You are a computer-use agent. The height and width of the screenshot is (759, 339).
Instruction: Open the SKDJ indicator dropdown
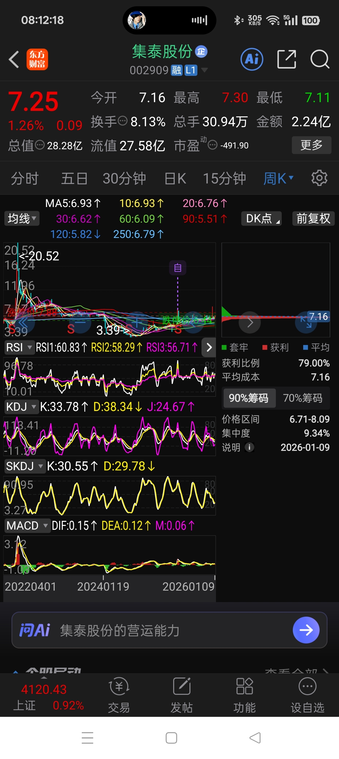pos(25,466)
